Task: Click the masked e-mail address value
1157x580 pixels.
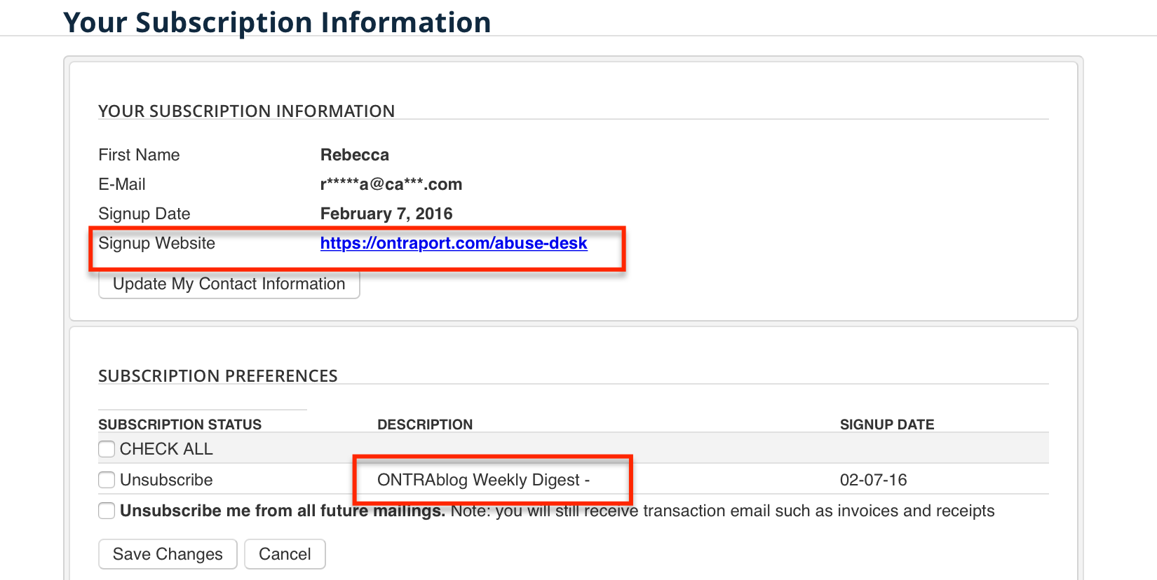Action: pos(391,184)
